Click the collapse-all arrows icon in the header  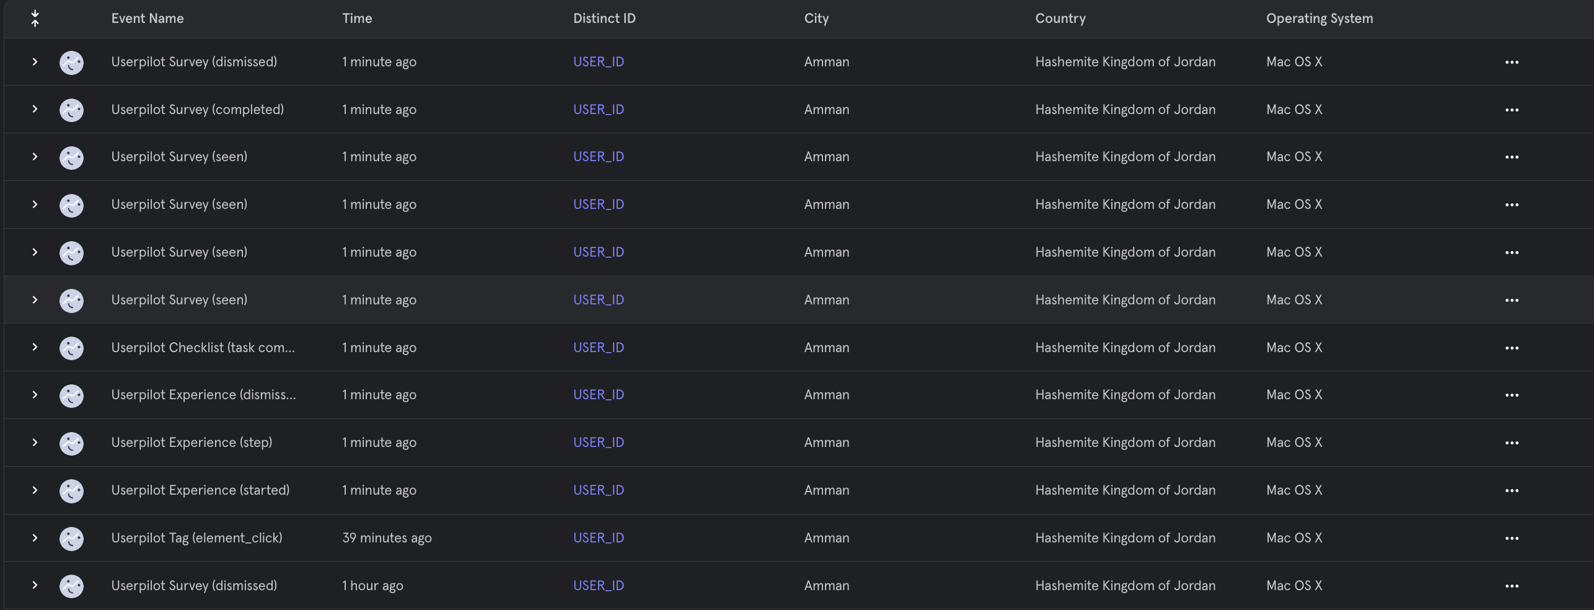(35, 18)
